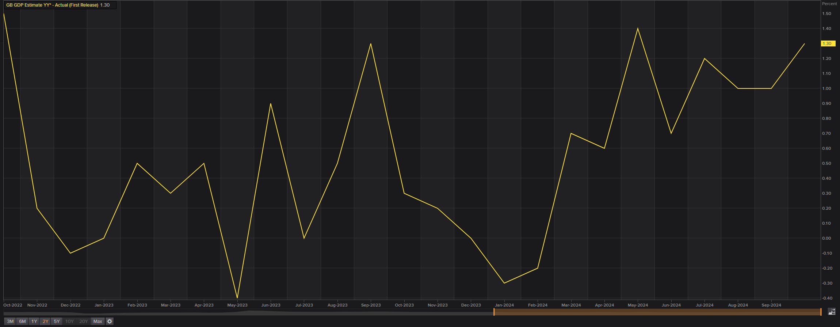This screenshot has height=327, width=840.
Task: Click the May-2023 low point on line
Action: 237,298
